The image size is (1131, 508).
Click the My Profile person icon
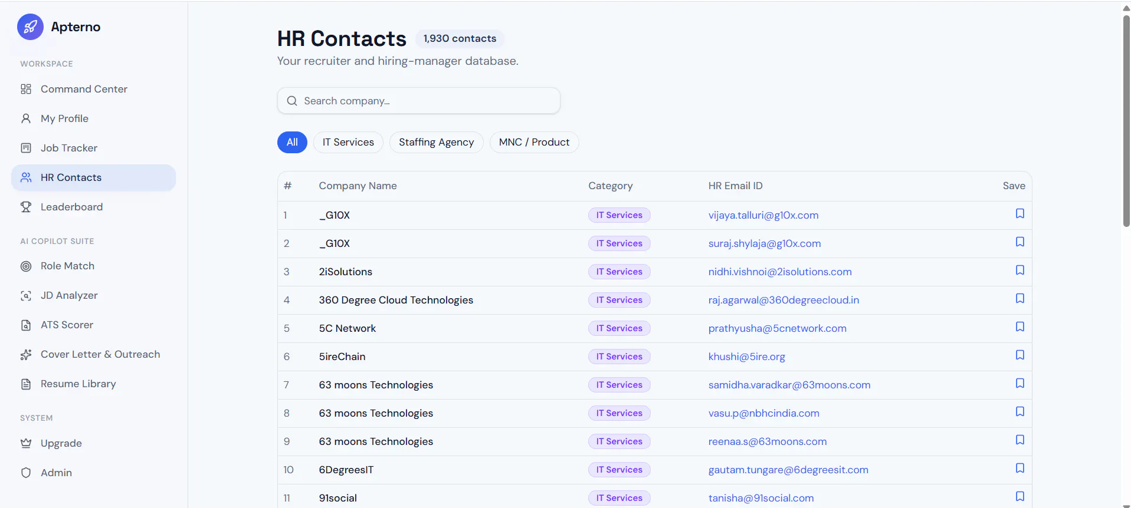pos(26,118)
